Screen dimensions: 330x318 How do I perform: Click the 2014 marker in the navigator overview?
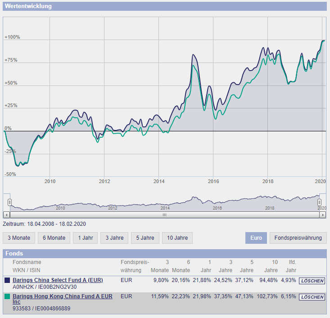(165, 208)
